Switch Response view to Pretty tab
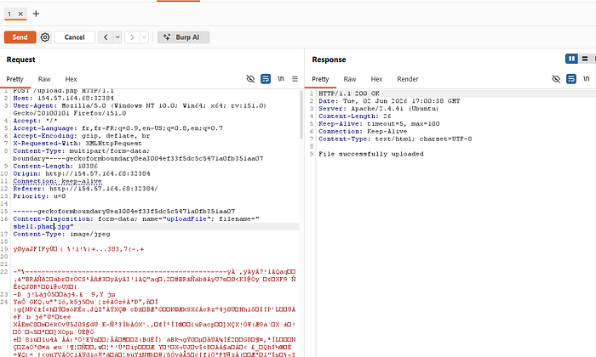This screenshot has height=357, width=596. click(x=320, y=79)
